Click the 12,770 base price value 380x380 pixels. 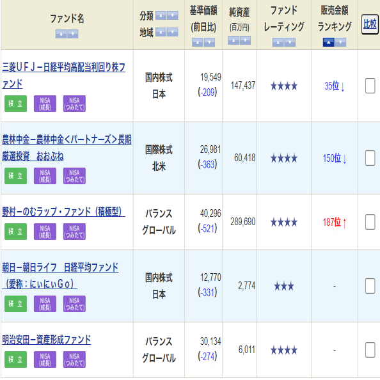[210, 277]
